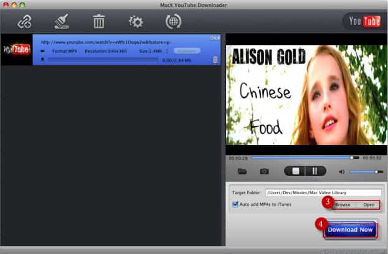The width and height of the screenshot is (388, 254).
Task: Open the folder icon under the preview
Action: point(242,171)
